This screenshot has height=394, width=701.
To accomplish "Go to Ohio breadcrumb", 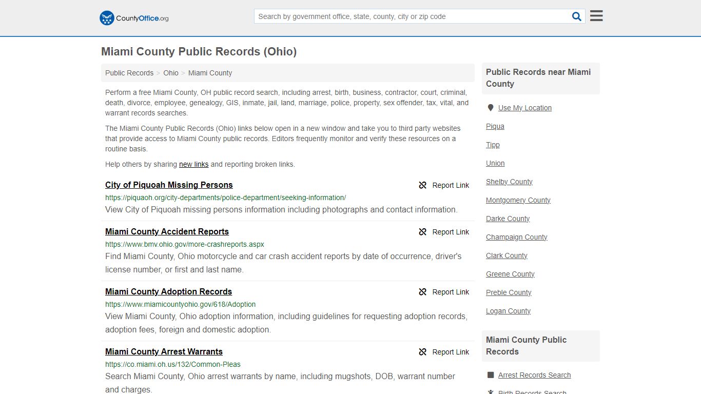I will point(171,73).
